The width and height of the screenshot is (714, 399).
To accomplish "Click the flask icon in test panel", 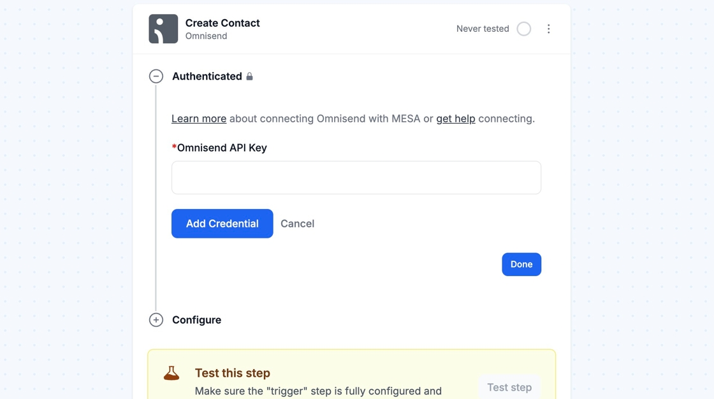I will (171, 374).
